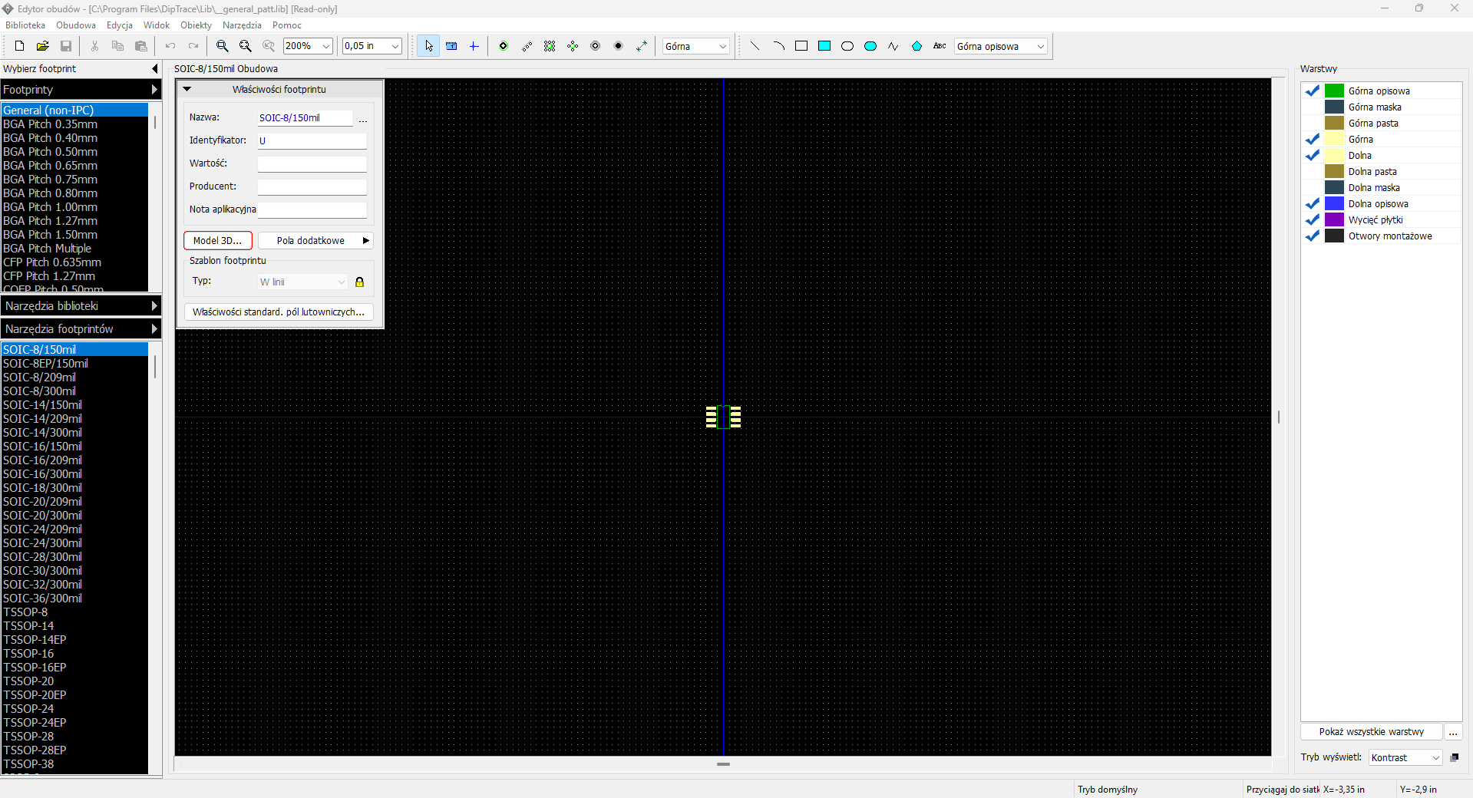Toggle visibility checkmark of Górna layer

click(x=1313, y=139)
